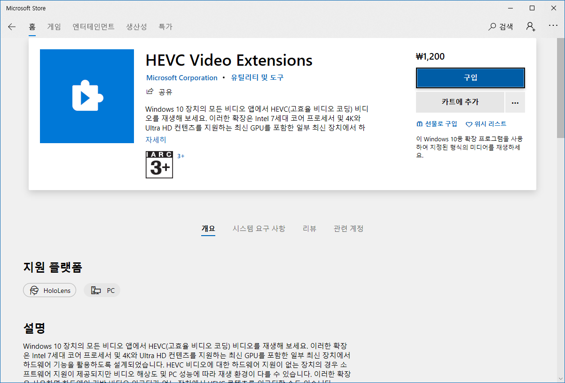Open the 특가 tab
The image size is (565, 383).
[x=165, y=27]
